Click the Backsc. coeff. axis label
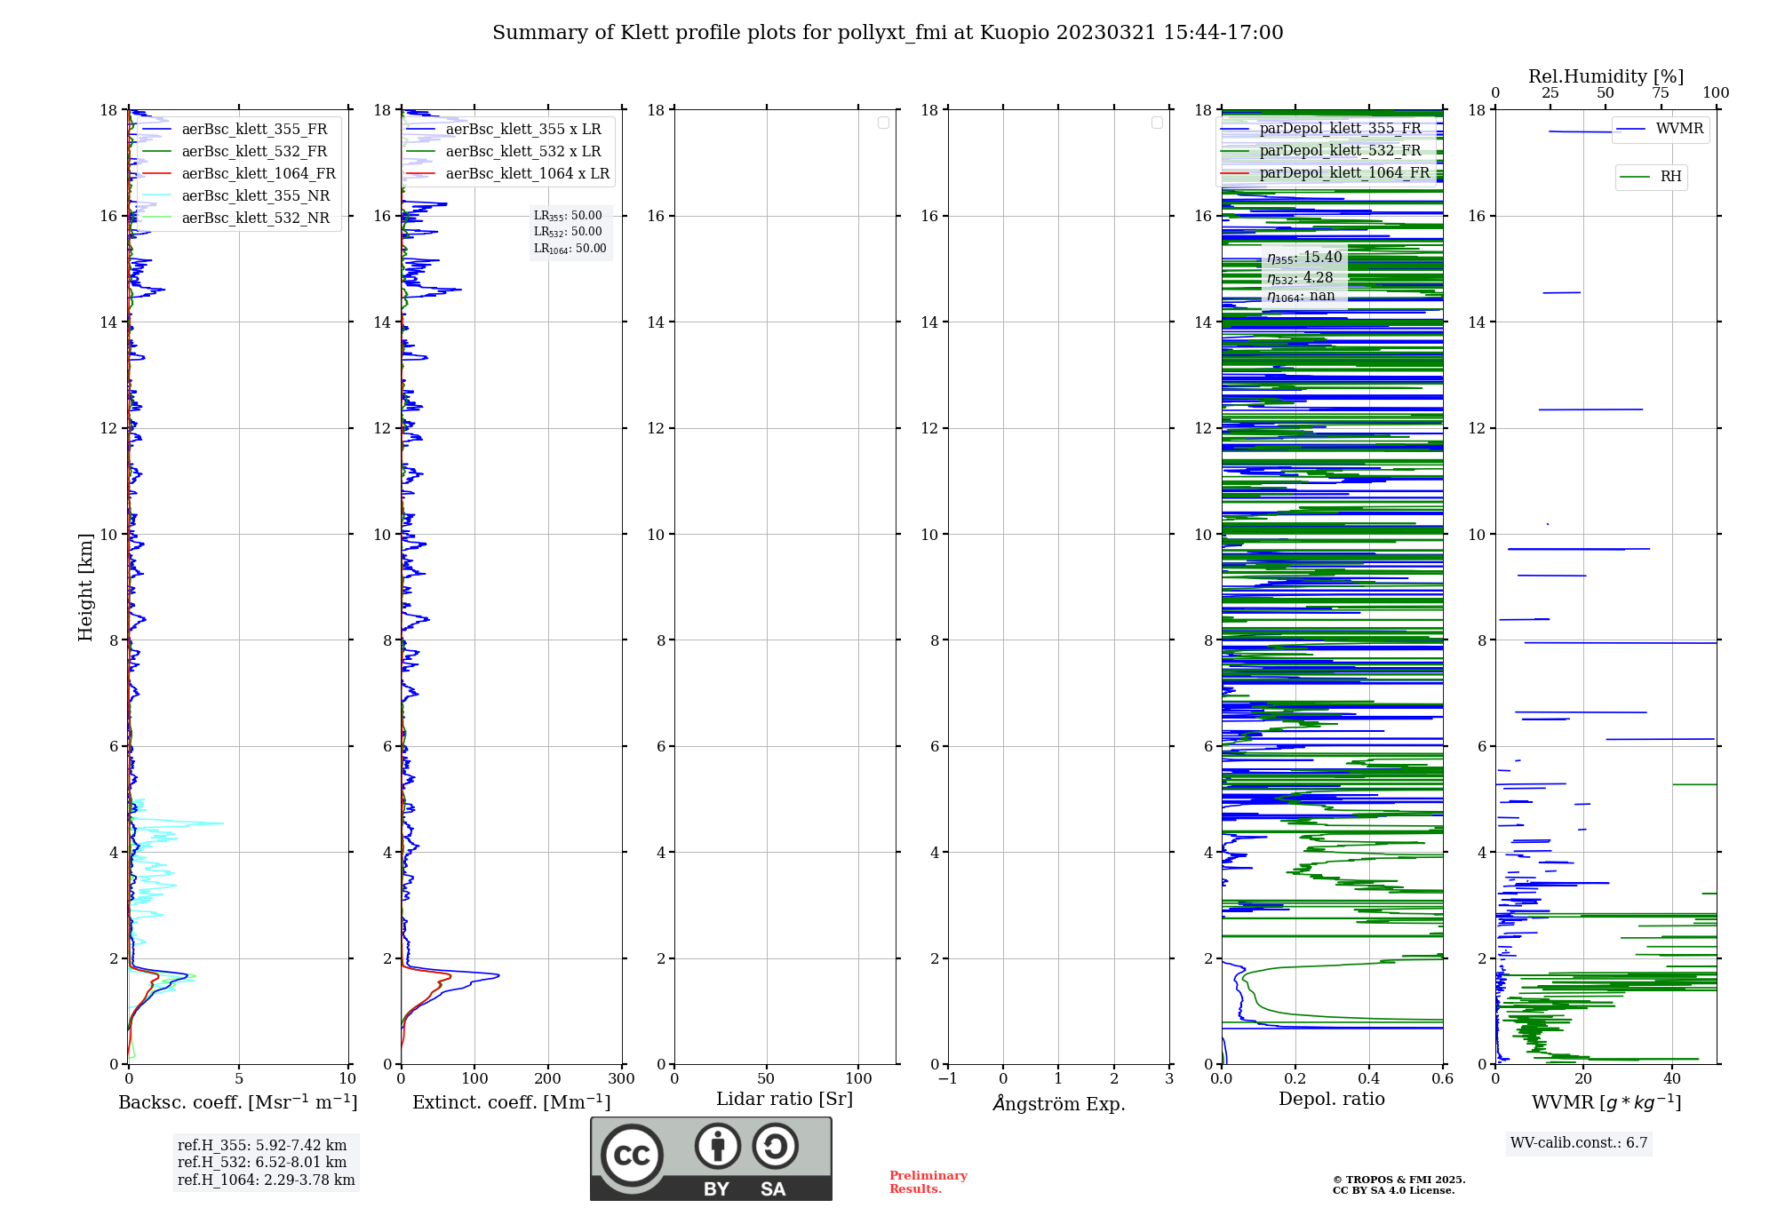Screen dimensions: 1777x1208 [x=238, y=1102]
